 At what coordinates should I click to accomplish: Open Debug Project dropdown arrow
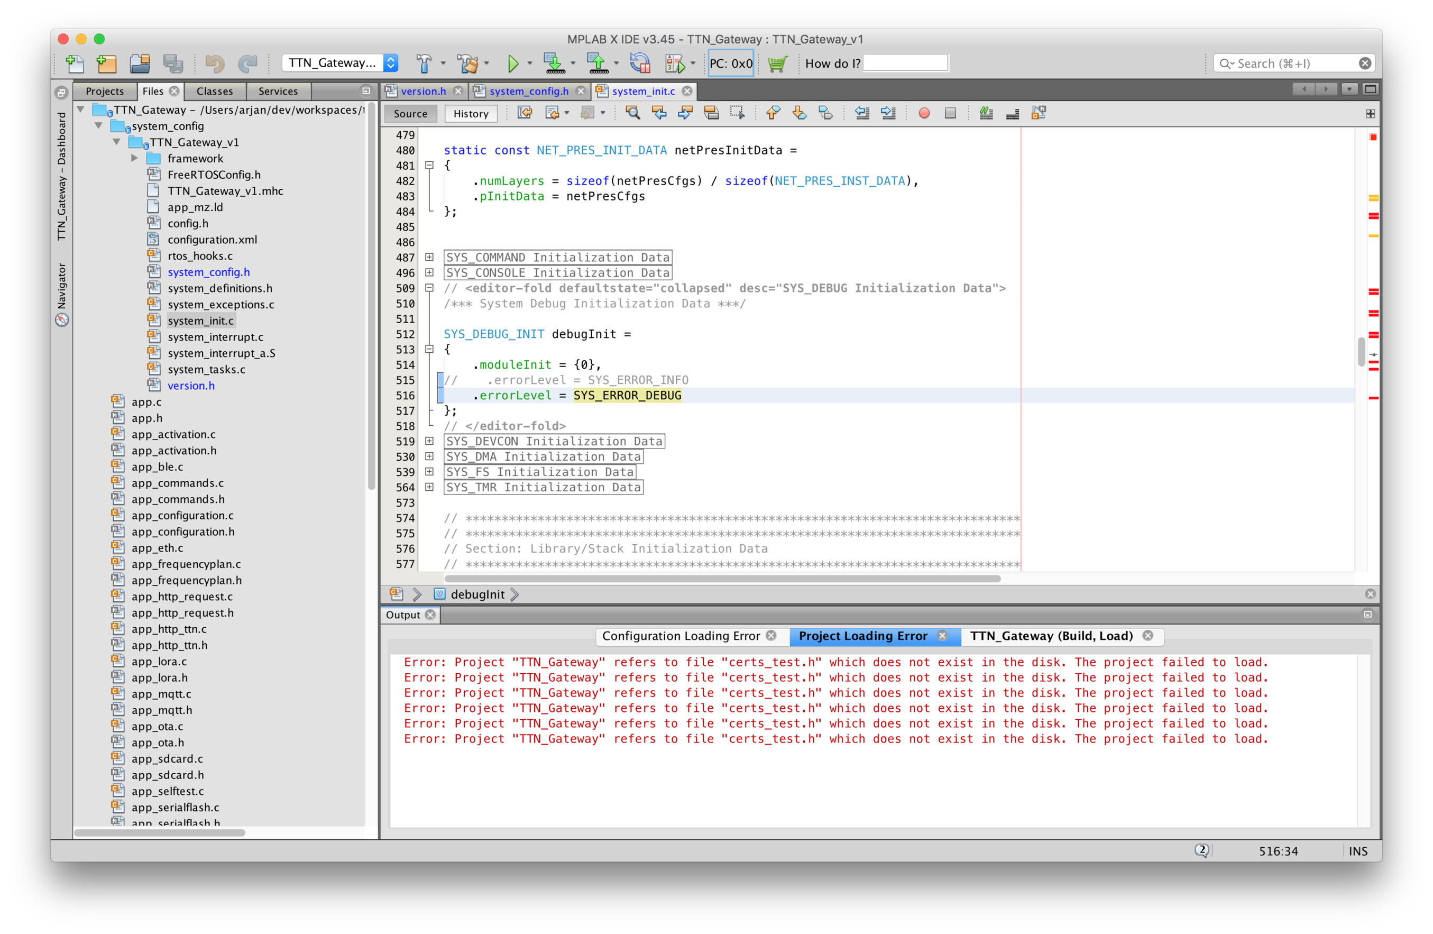693,63
